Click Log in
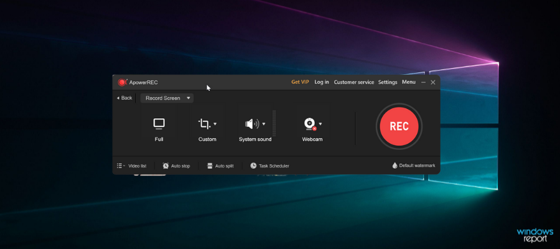 click(322, 82)
